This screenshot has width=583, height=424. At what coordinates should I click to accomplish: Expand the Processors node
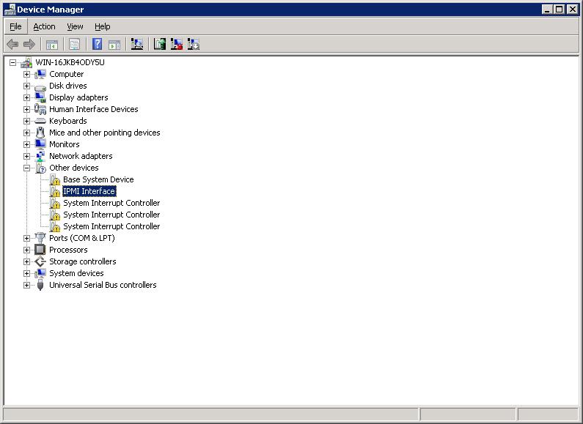(x=27, y=250)
